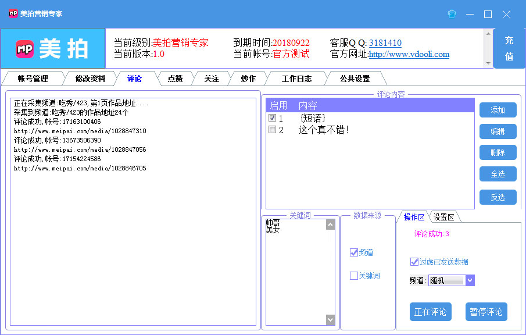This screenshot has width=526, height=335.
Task: Go to the 关注 tab
Action: tap(212, 79)
